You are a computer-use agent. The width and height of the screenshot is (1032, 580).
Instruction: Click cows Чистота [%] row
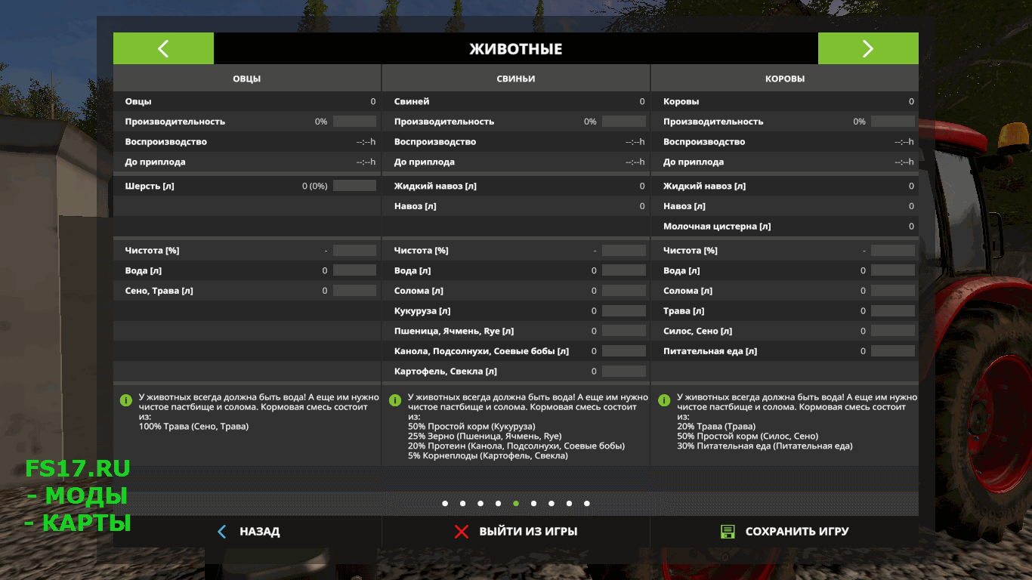coord(785,250)
